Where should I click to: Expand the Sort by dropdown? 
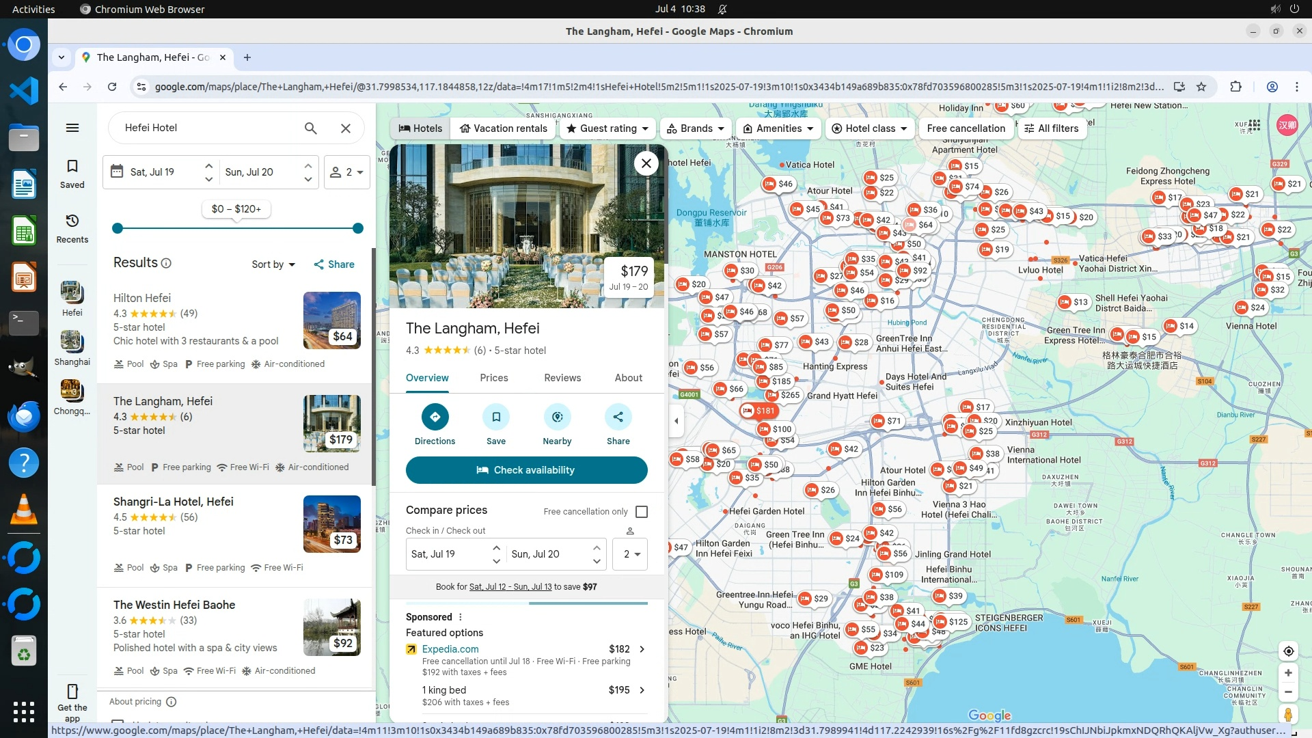(273, 264)
